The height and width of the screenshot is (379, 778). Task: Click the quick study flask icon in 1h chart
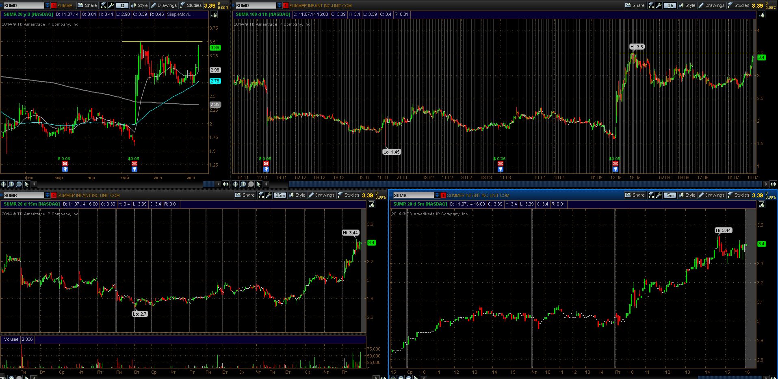pyautogui.click(x=652, y=5)
